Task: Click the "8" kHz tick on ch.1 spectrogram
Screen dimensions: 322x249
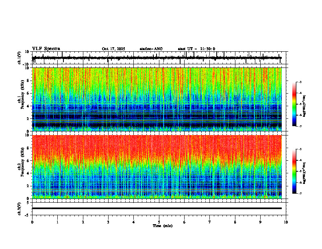Action: (28, 81)
